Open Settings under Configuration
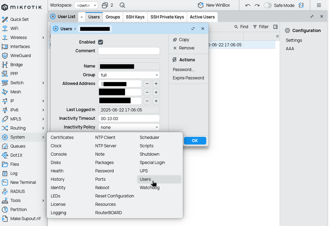Image resolution: width=329 pixels, height=226 pixels. click(x=294, y=40)
